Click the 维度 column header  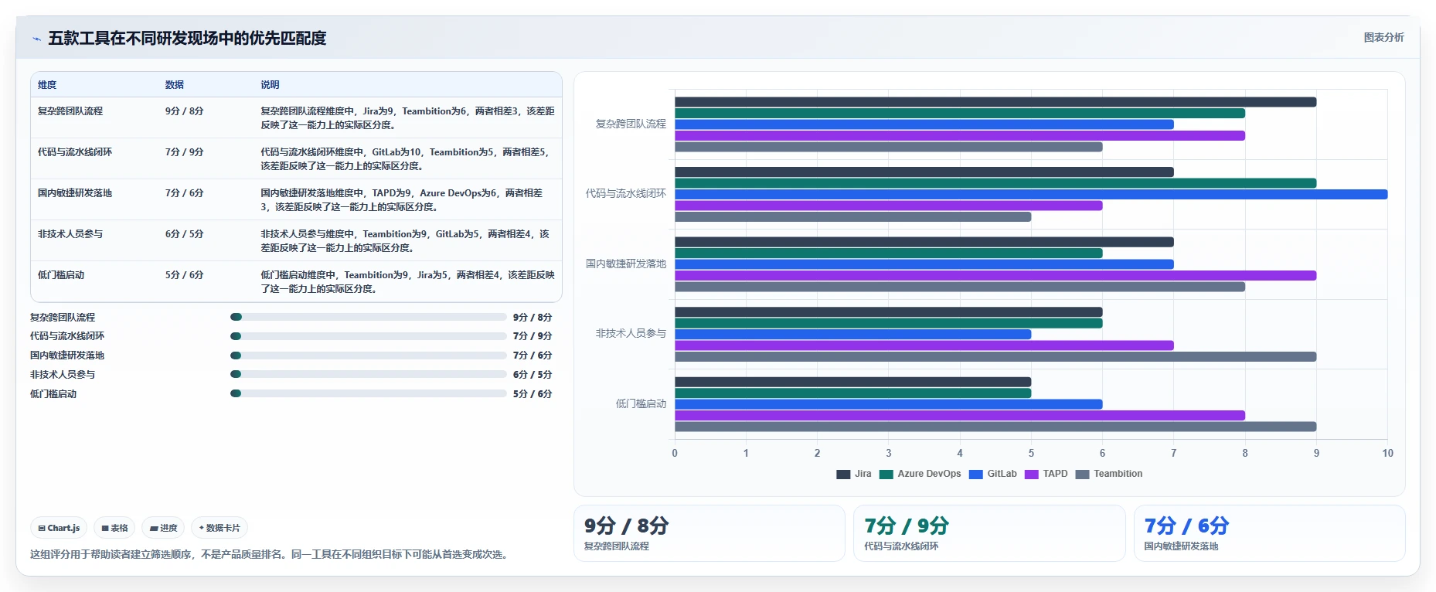pyautogui.click(x=47, y=85)
